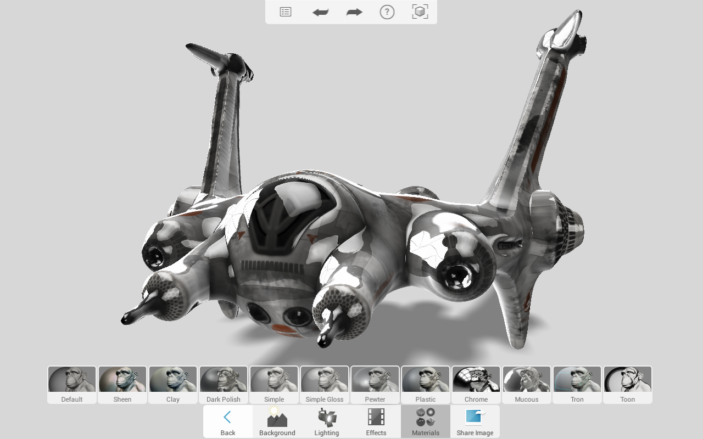Open the Lighting panel
The height and width of the screenshot is (439, 703).
326,421
